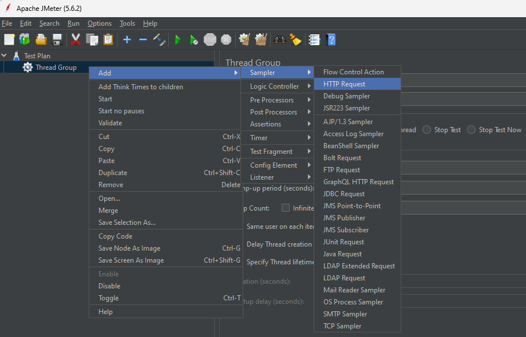This screenshot has height=337, width=526.
Task: Expand the Post Processors submenu
Action: (x=278, y=112)
